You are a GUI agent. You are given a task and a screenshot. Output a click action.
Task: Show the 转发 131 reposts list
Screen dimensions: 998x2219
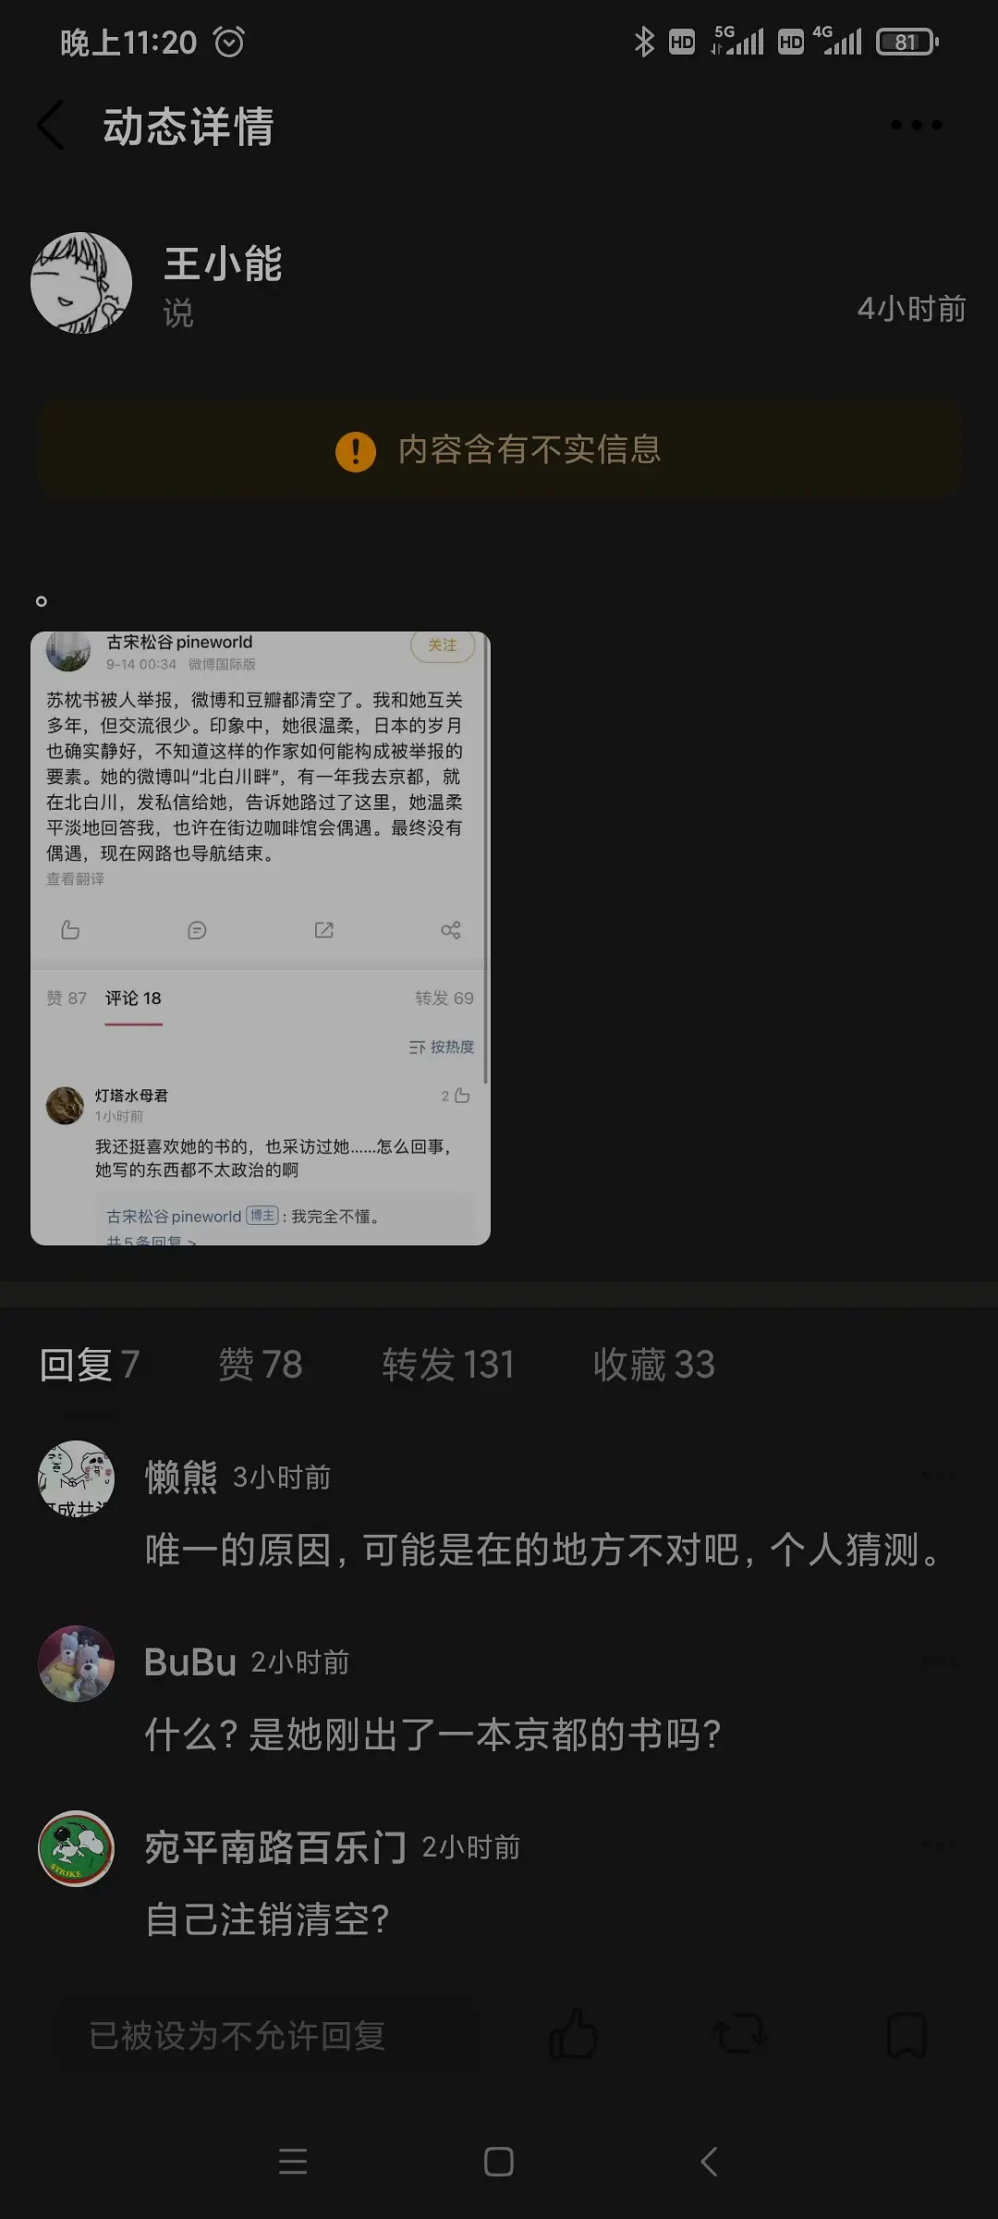click(x=448, y=1365)
